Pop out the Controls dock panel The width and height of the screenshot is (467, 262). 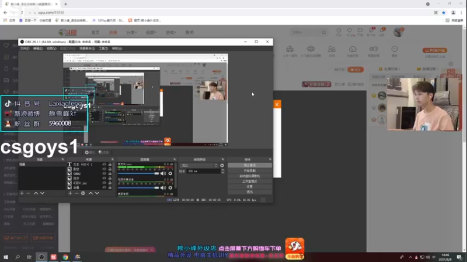270,160
